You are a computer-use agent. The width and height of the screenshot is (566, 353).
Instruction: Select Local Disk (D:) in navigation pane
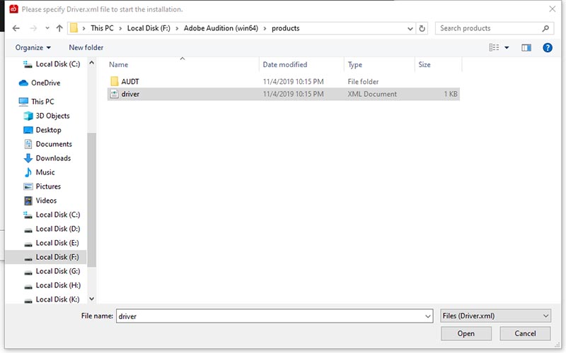[x=58, y=229]
